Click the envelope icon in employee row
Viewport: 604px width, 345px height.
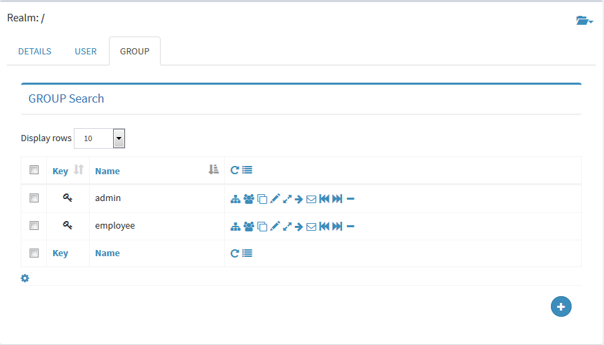311,227
